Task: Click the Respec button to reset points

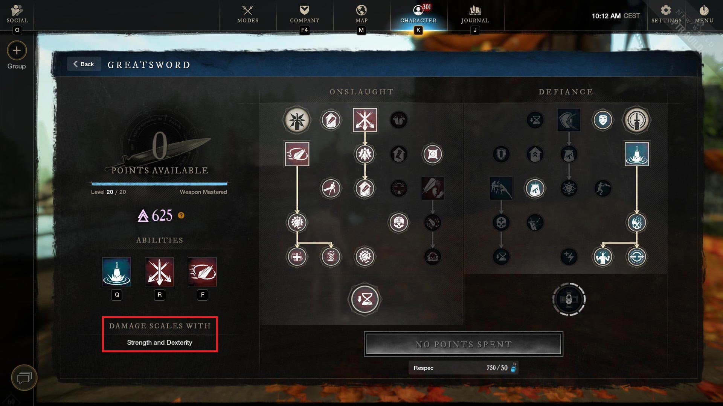Action: pos(463,367)
